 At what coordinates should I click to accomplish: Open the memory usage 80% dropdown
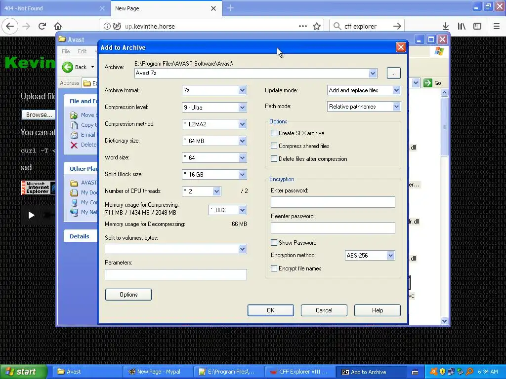pos(242,210)
